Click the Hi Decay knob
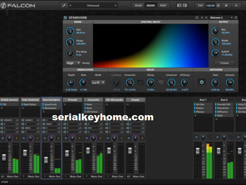Image resolution: width=246 pixels, height=185 pixels. point(185,83)
